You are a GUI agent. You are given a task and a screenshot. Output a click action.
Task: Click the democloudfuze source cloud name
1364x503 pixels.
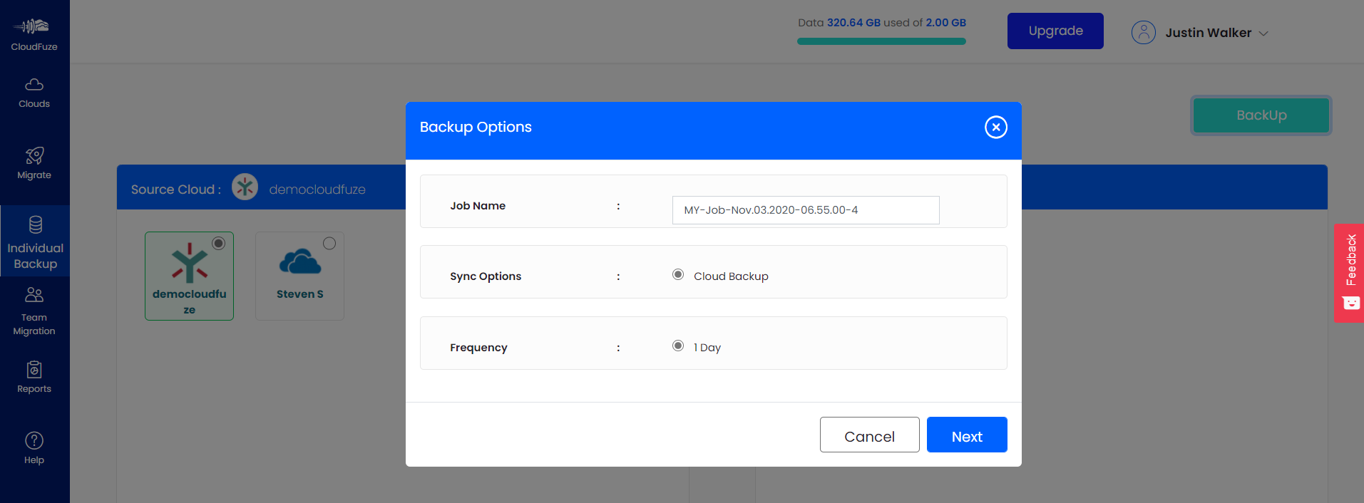tap(317, 190)
